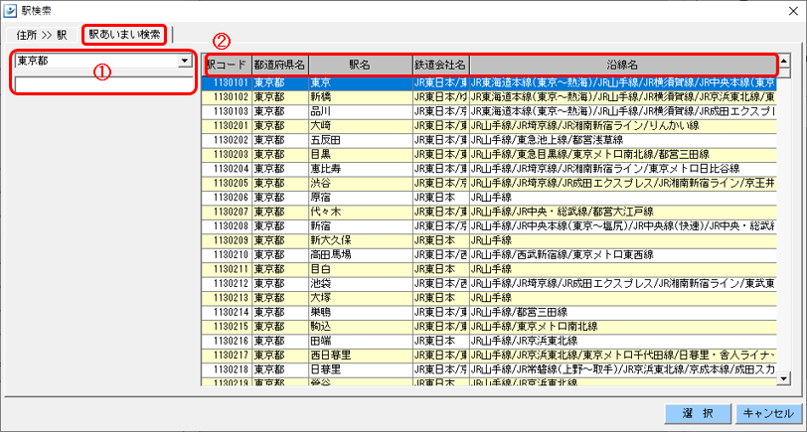This screenshot has width=807, height=432.
Task: Select the 西日暮里 station row
Action: coord(488,356)
